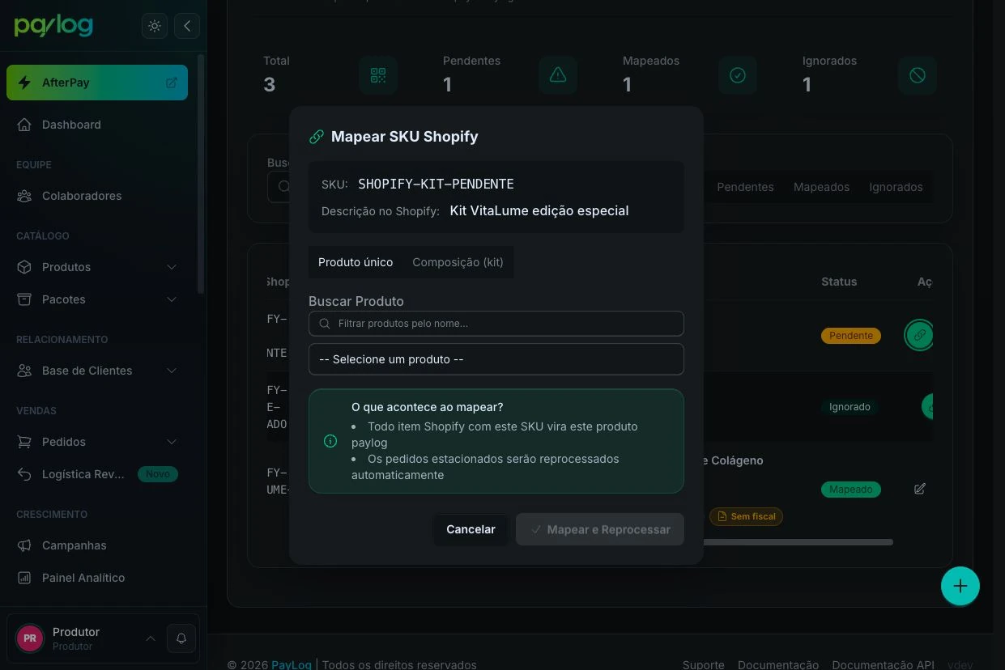
Task: Click the Base de Clientes icon
Action: (x=24, y=371)
